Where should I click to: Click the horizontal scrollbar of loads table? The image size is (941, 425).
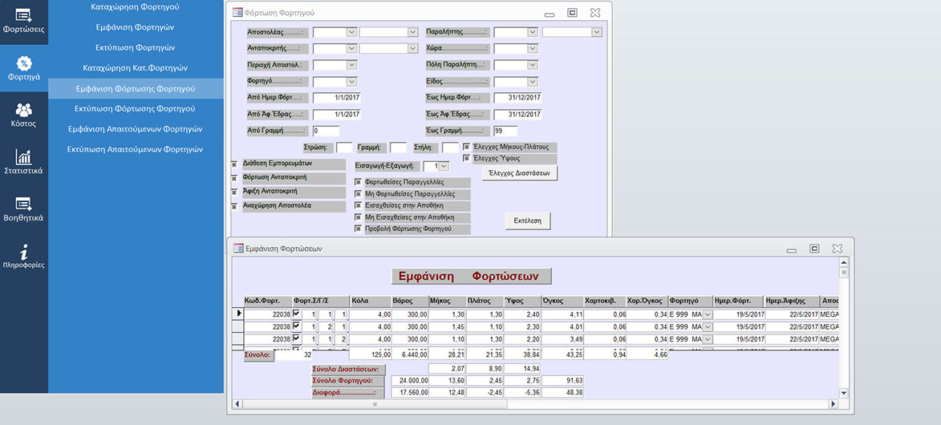(533, 403)
